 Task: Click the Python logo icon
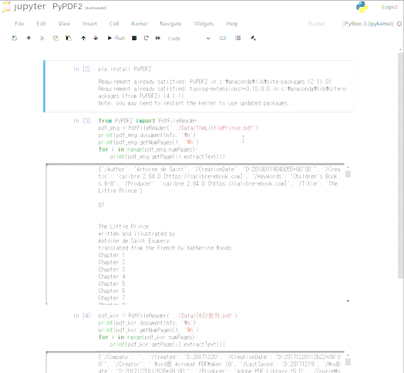(362, 7)
